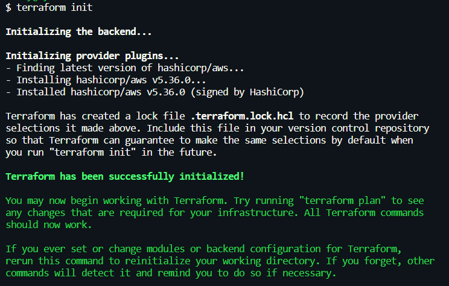
Task: Click line with quoted "terraform init" in the future
Action: coord(111,152)
